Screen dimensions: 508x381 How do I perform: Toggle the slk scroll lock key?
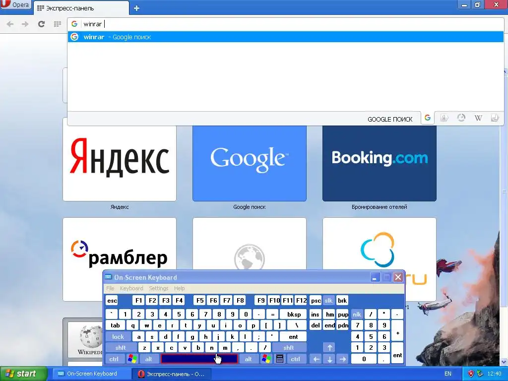coord(328,301)
